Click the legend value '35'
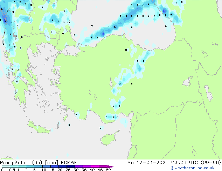The image size is (222, 171). (x=84, y=170)
